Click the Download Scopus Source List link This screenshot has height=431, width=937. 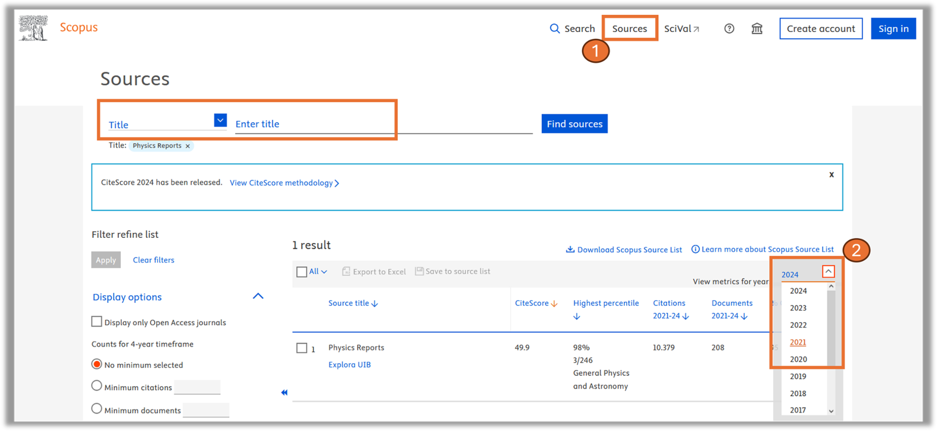click(624, 250)
